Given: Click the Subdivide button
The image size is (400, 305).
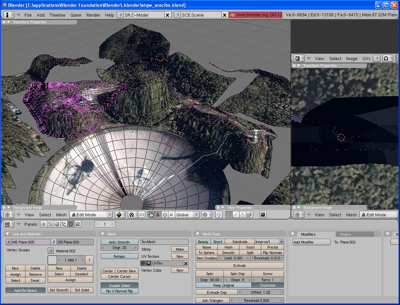Looking at the screenshot, I should (240, 242).
